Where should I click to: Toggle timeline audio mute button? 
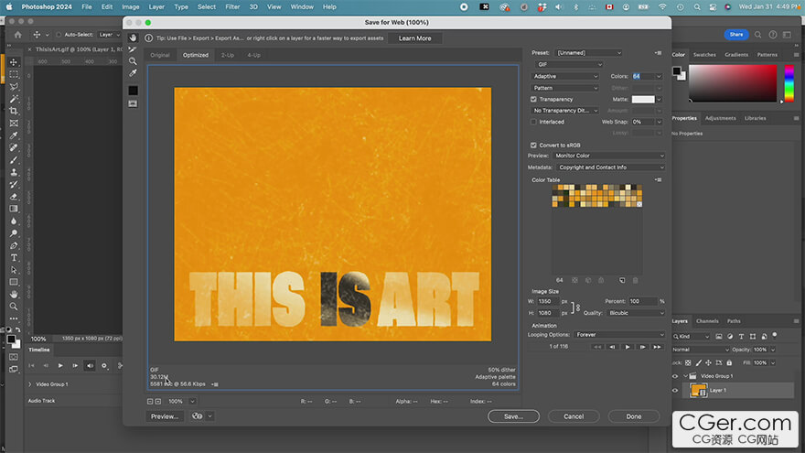pyautogui.click(x=90, y=366)
